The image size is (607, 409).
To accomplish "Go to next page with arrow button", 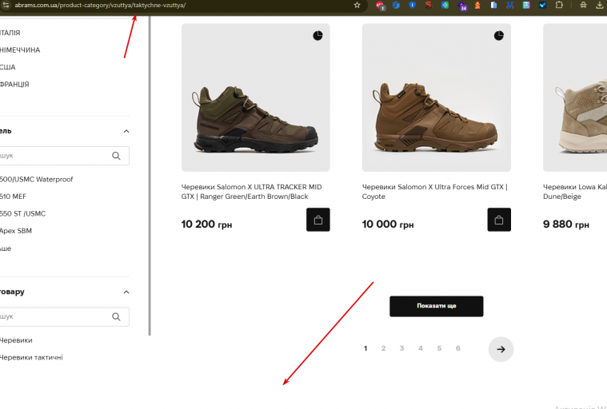I will point(501,349).
